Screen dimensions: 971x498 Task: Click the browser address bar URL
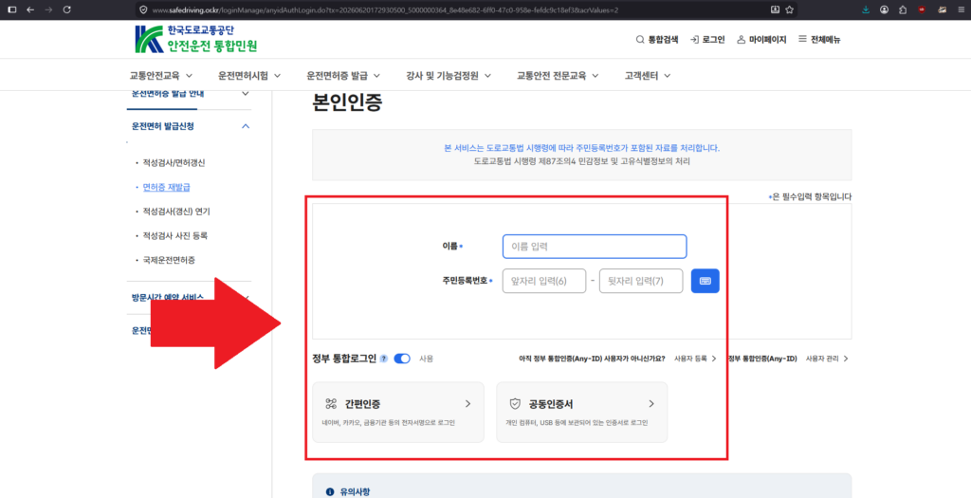385,10
